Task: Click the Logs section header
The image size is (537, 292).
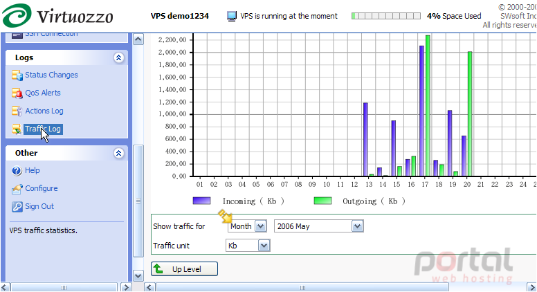Action: click(67, 57)
